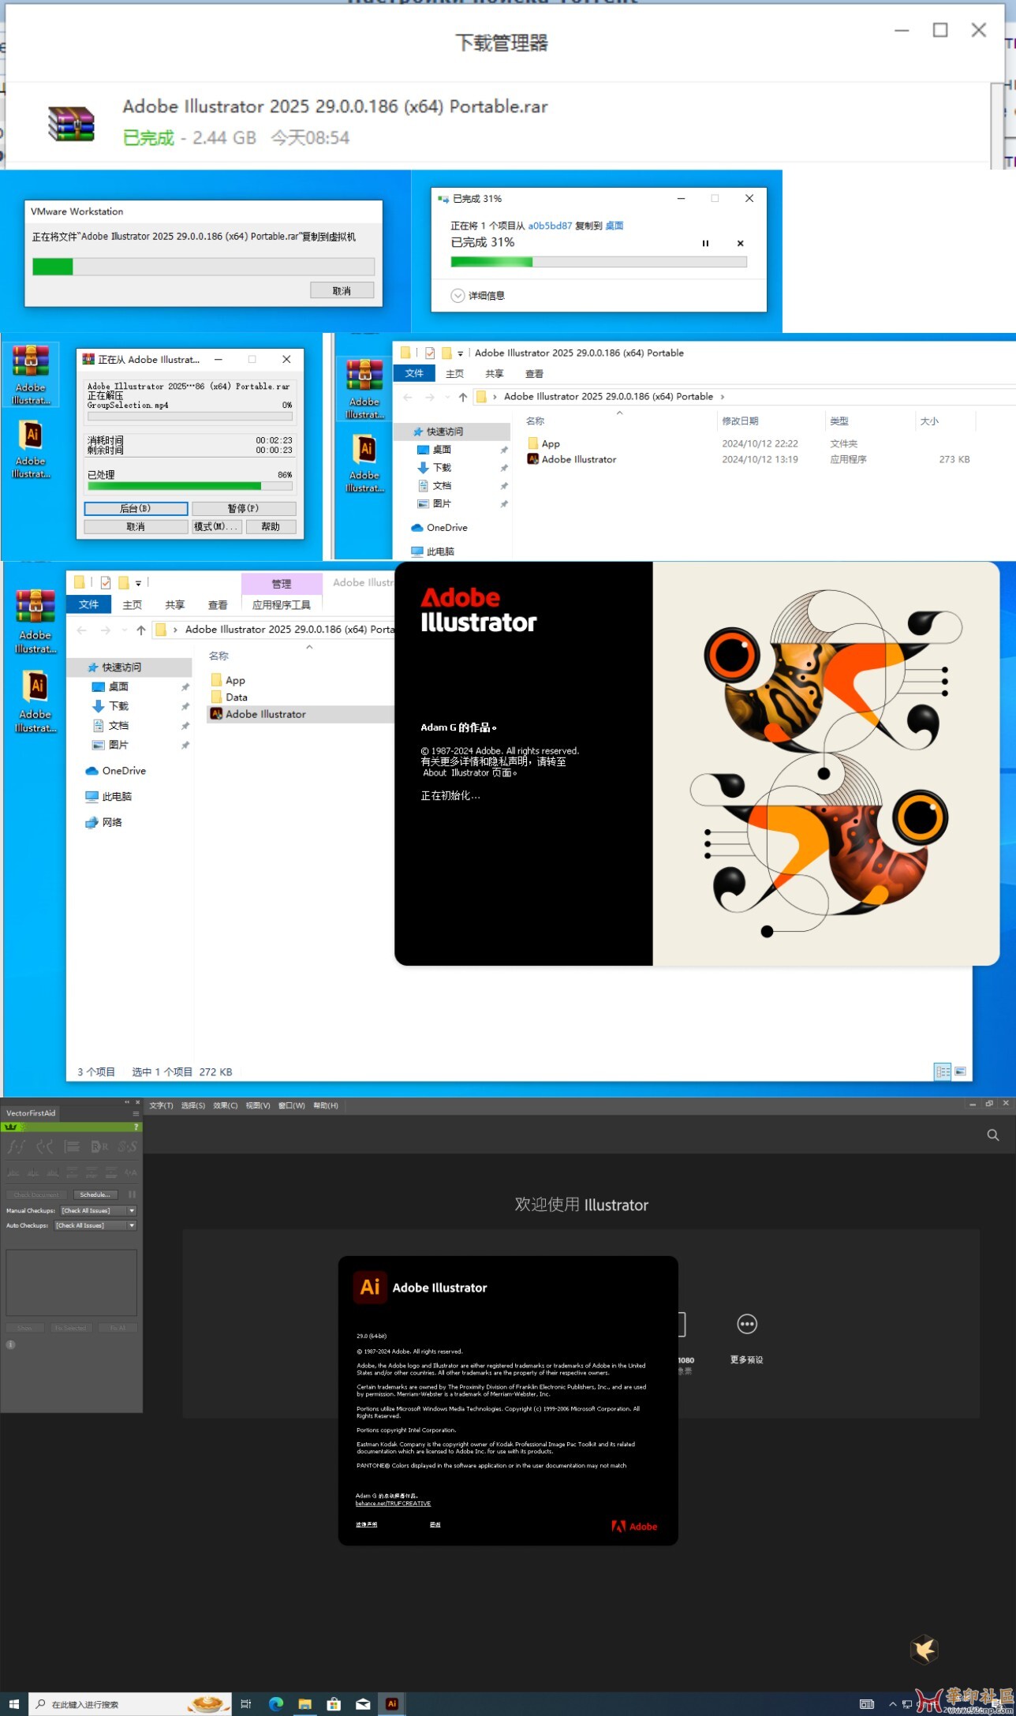
Task: Click the Task View icon on the taskbar
Action: (246, 1704)
